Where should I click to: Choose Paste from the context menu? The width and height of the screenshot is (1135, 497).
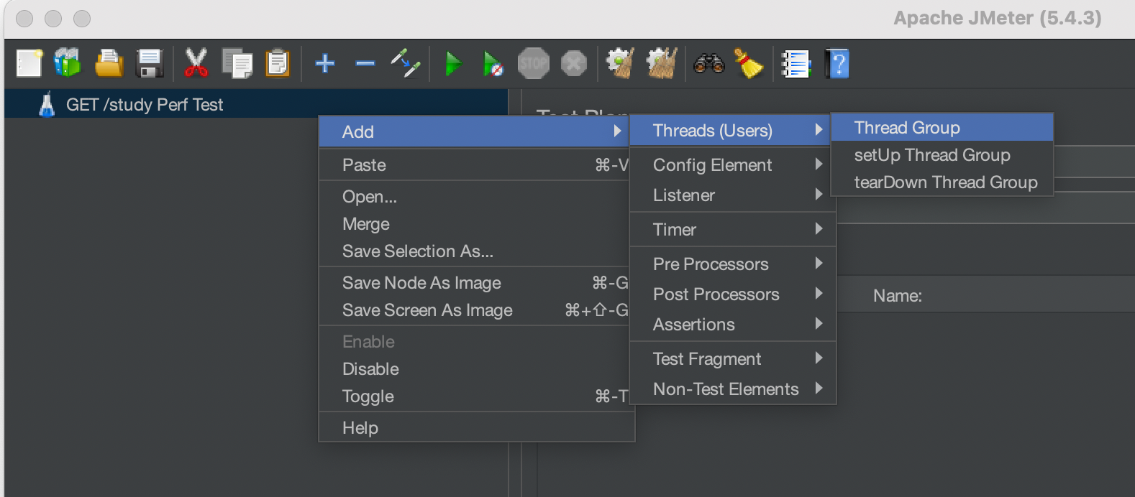coord(475,165)
